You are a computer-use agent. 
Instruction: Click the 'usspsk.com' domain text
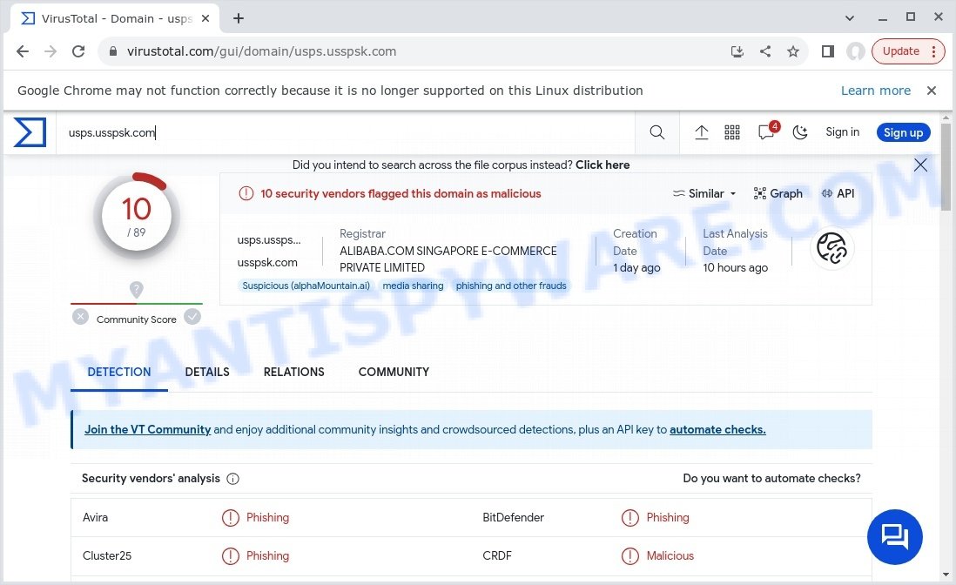(x=267, y=263)
